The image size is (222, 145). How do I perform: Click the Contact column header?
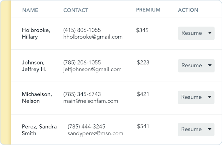point(76,10)
